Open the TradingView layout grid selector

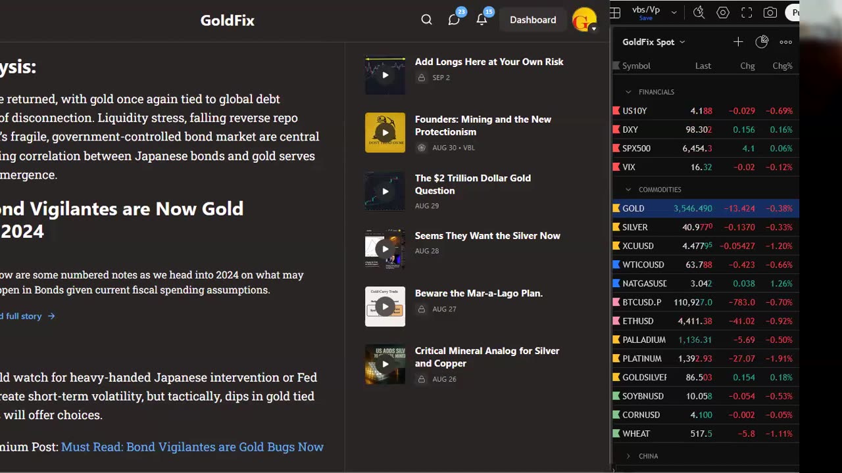pos(615,12)
